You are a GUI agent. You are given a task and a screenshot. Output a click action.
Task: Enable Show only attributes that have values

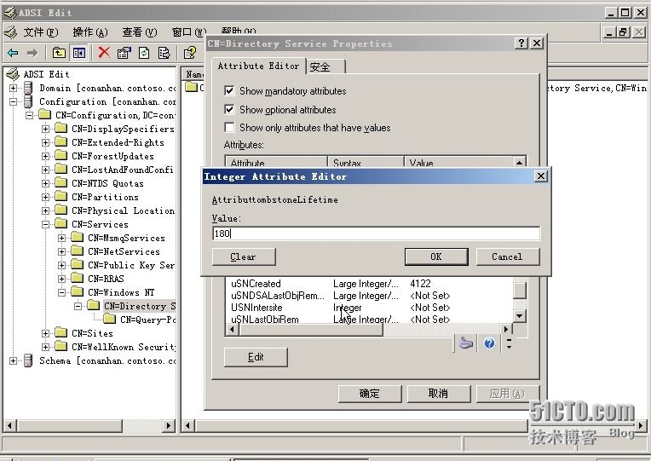229,127
